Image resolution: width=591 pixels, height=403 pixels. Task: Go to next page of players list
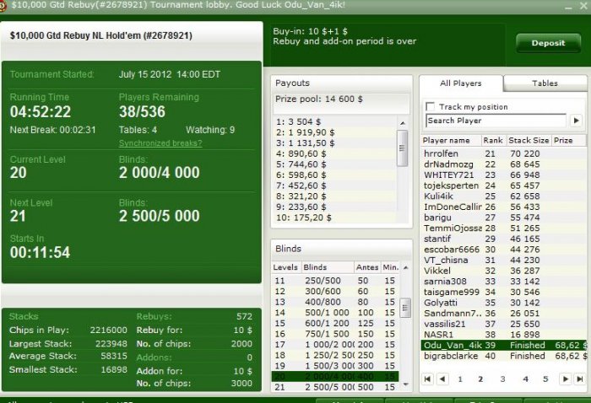566,379
